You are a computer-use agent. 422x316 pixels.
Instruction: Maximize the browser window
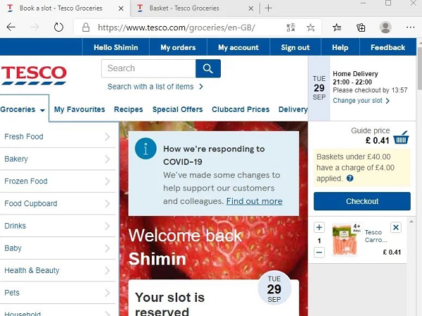388,4
